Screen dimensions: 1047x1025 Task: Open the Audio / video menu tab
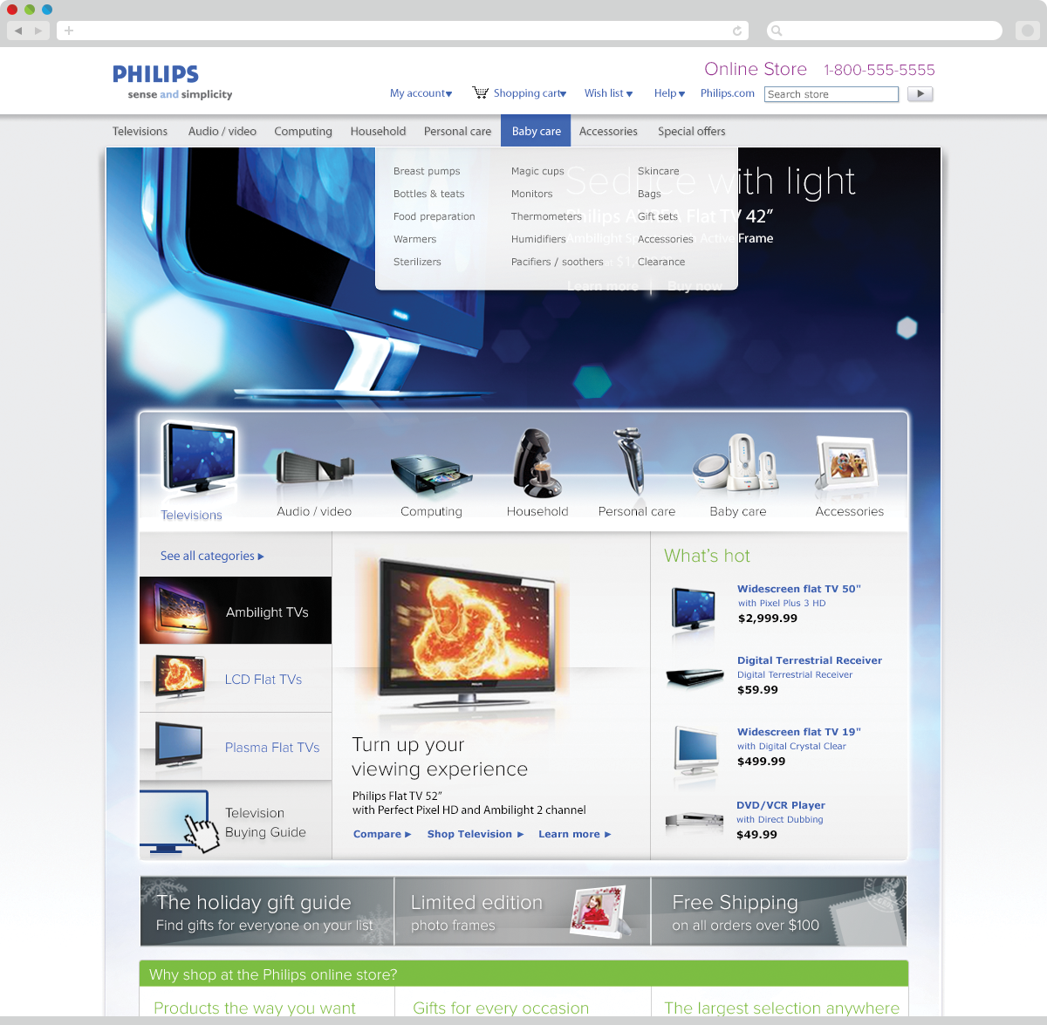(x=222, y=131)
